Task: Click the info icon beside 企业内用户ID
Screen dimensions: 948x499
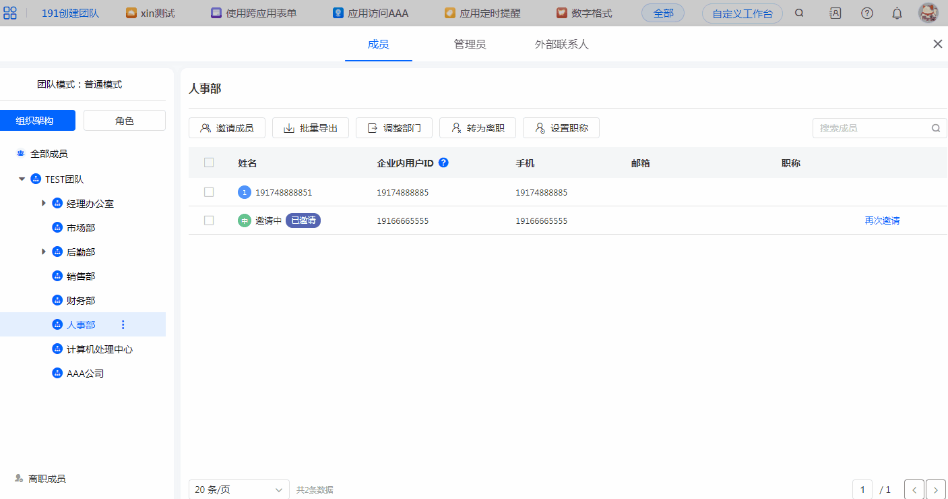Action: (443, 163)
